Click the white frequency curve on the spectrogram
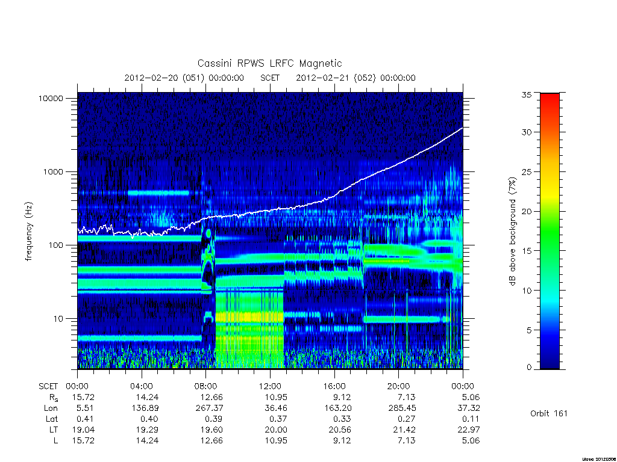This screenshot has width=617, height=462. [x=270, y=210]
